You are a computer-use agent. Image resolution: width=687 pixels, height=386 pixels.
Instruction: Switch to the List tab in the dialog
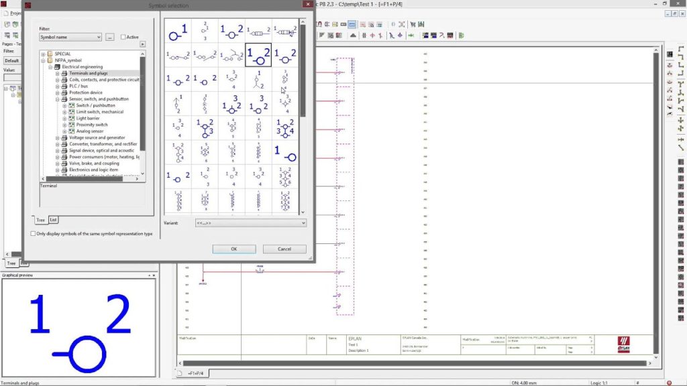[x=53, y=220]
